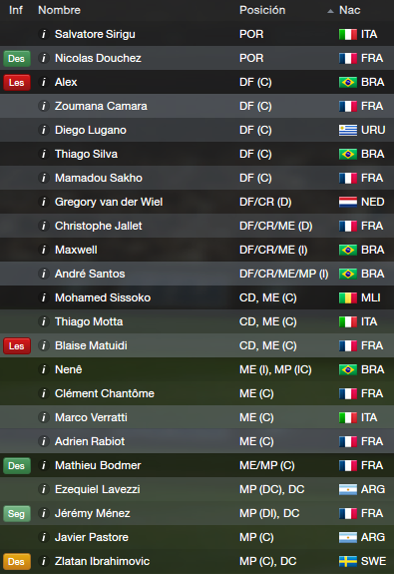This screenshot has width=394, height=574.
Task: Click the Sweden flag in Ibrahimovic row
Action: coord(348,562)
